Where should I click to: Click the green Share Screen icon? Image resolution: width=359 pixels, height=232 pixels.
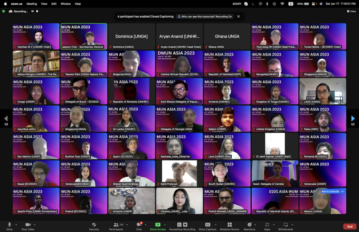158,225
